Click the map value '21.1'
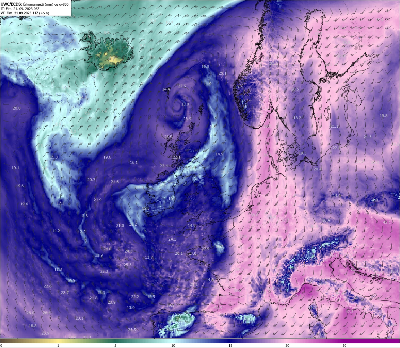The width and height of the screenshot is (400, 348). pos(334,126)
